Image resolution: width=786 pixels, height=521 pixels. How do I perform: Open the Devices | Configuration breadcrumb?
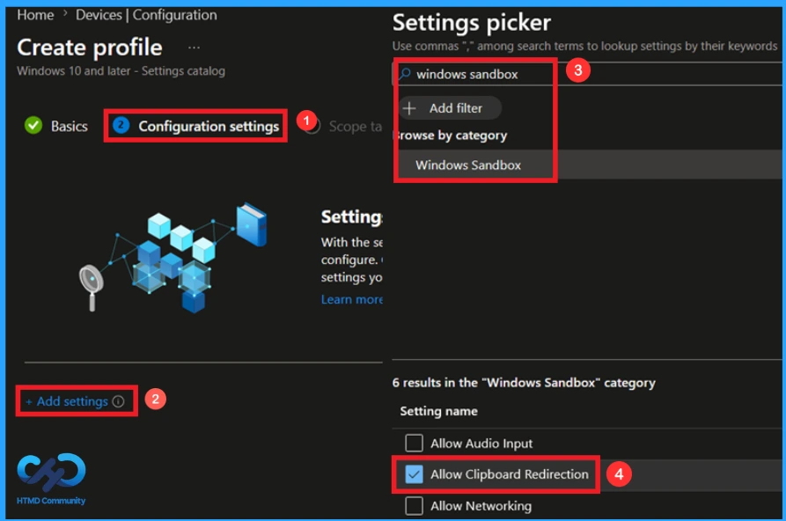click(x=146, y=15)
